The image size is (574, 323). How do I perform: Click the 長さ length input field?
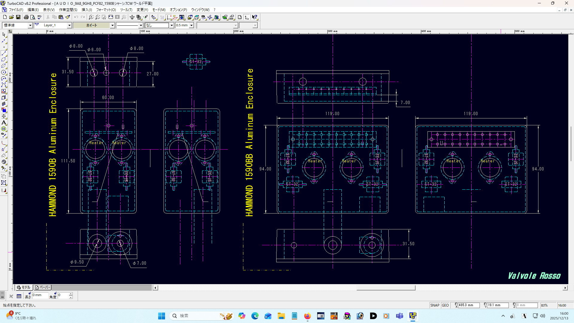tap(40, 295)
